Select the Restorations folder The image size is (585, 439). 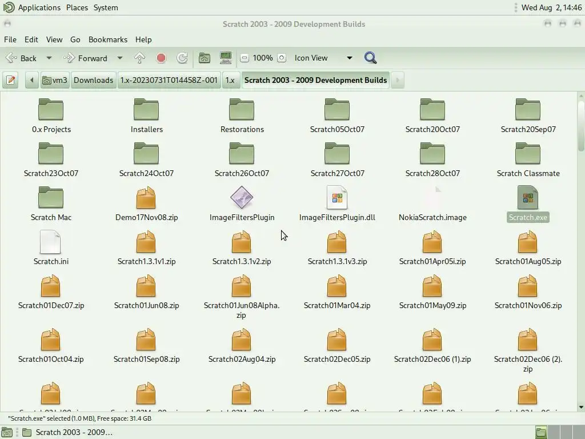[x=242, y=115]
